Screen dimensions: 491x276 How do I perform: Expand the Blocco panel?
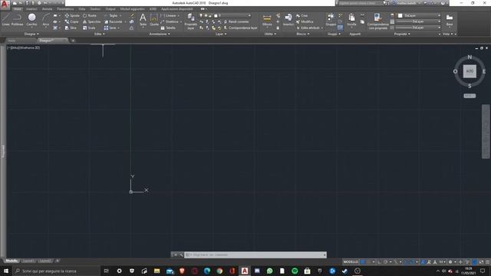click(302, 34)
